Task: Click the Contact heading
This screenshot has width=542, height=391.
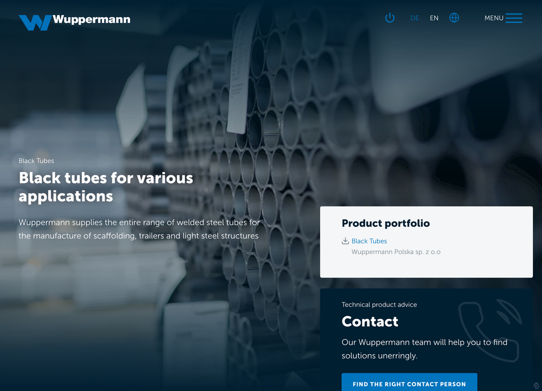Action: tap(370, 322)
